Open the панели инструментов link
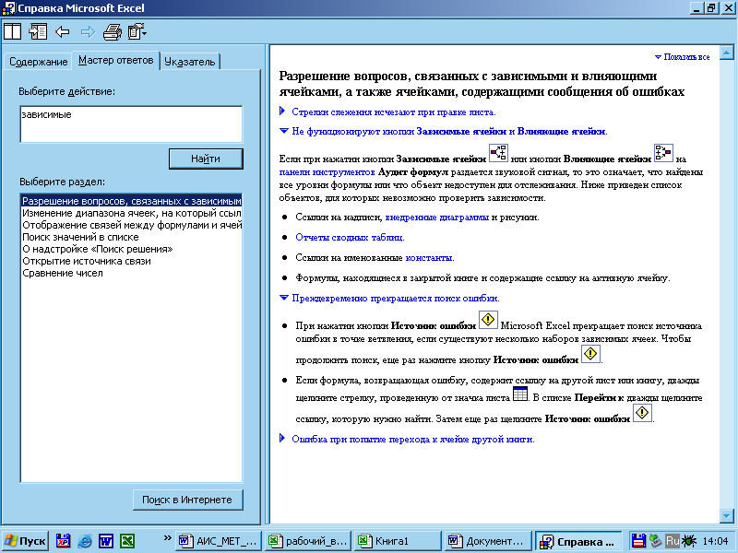 pos(327,172)
